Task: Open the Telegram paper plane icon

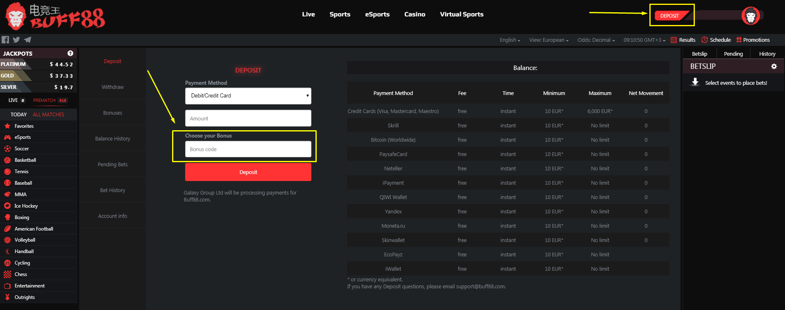Action: (x=27, y=40)
